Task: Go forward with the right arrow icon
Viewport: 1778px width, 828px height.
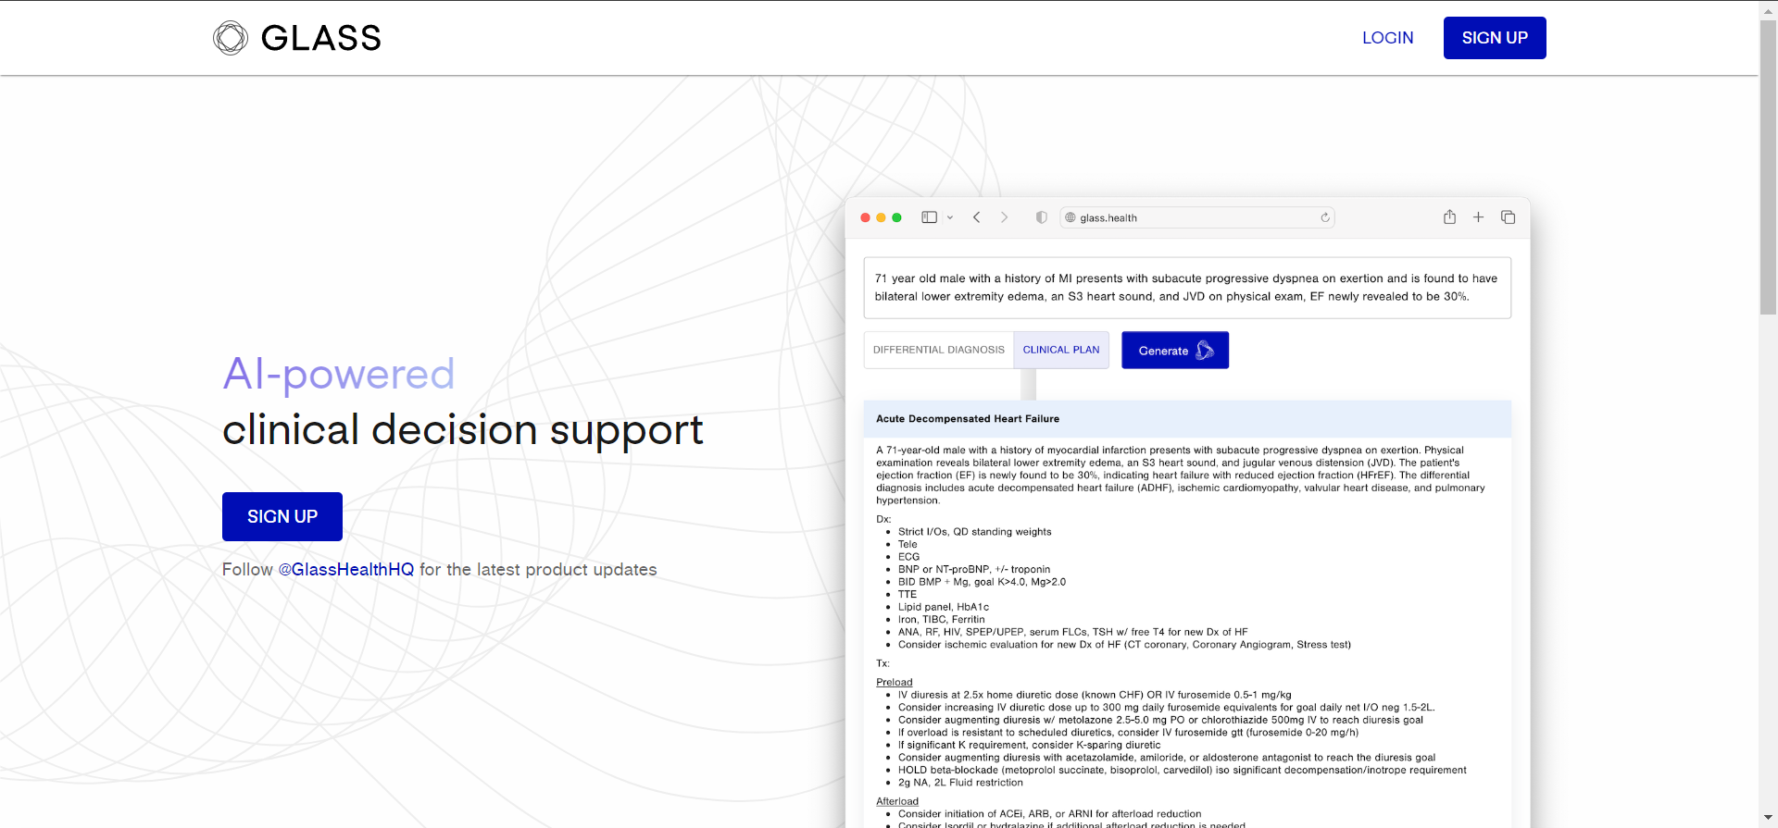Action: (x=1004, y=217)
